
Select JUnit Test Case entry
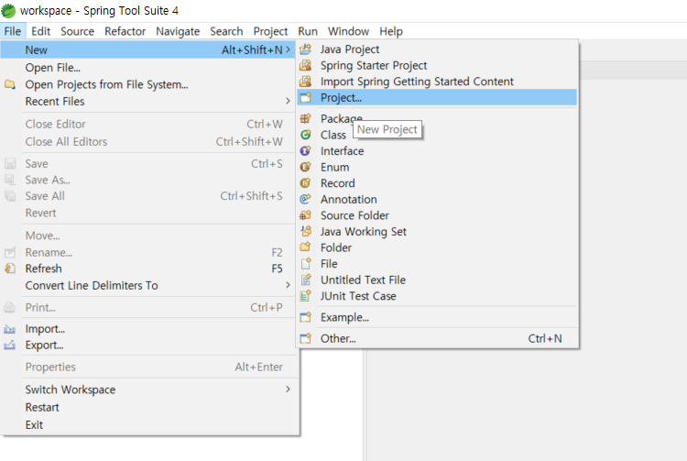click(437, 296)
